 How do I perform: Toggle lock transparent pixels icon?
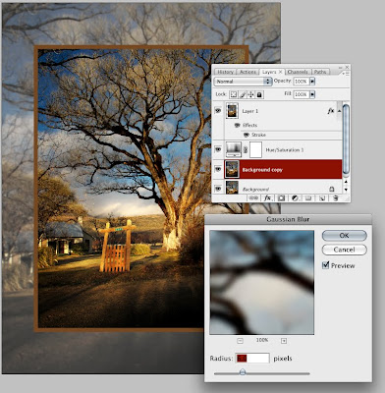click(234, 94)
